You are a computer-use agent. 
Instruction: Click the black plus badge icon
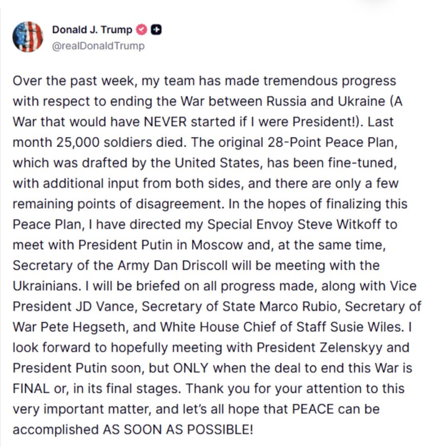(x=157, y=30)
